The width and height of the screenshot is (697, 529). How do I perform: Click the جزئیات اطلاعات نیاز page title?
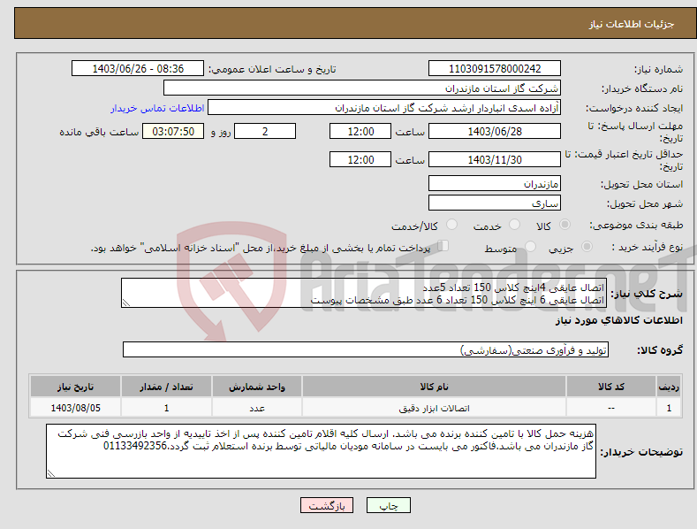[x=632, y=24]
